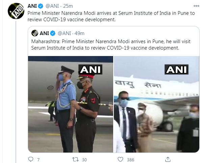Open right photo of air force plane
Screen dimensions: 202x163
point(156,104)
